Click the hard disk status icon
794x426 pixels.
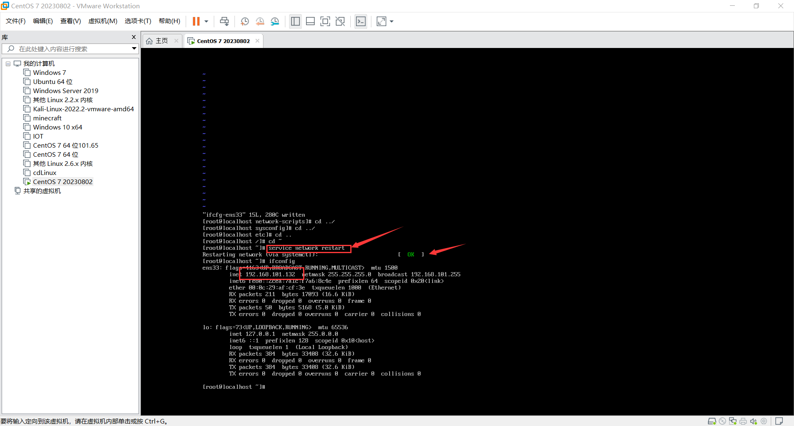pos(712,421)
